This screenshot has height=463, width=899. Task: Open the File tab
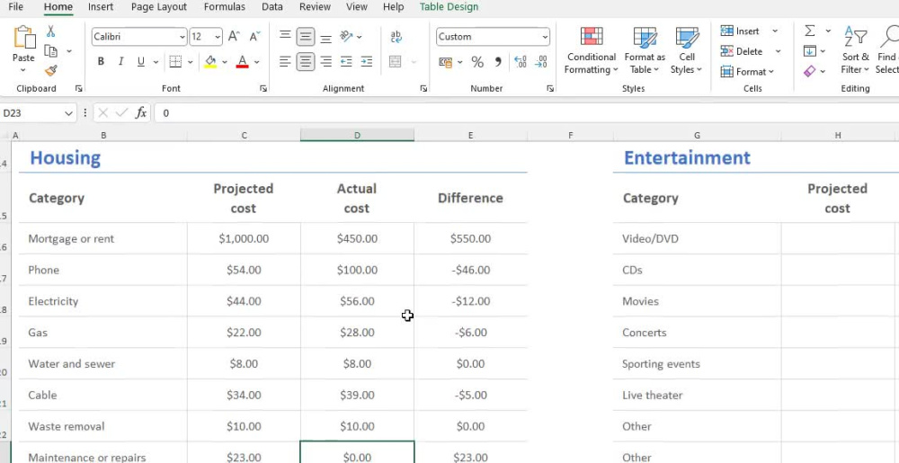coord(16,7)
